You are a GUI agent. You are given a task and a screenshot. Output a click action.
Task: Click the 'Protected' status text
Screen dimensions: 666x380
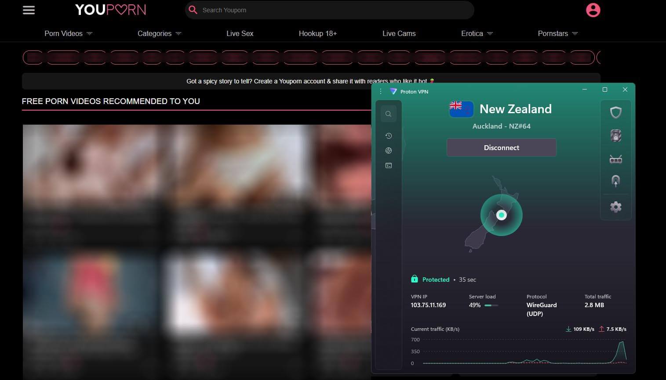point(436,280)
